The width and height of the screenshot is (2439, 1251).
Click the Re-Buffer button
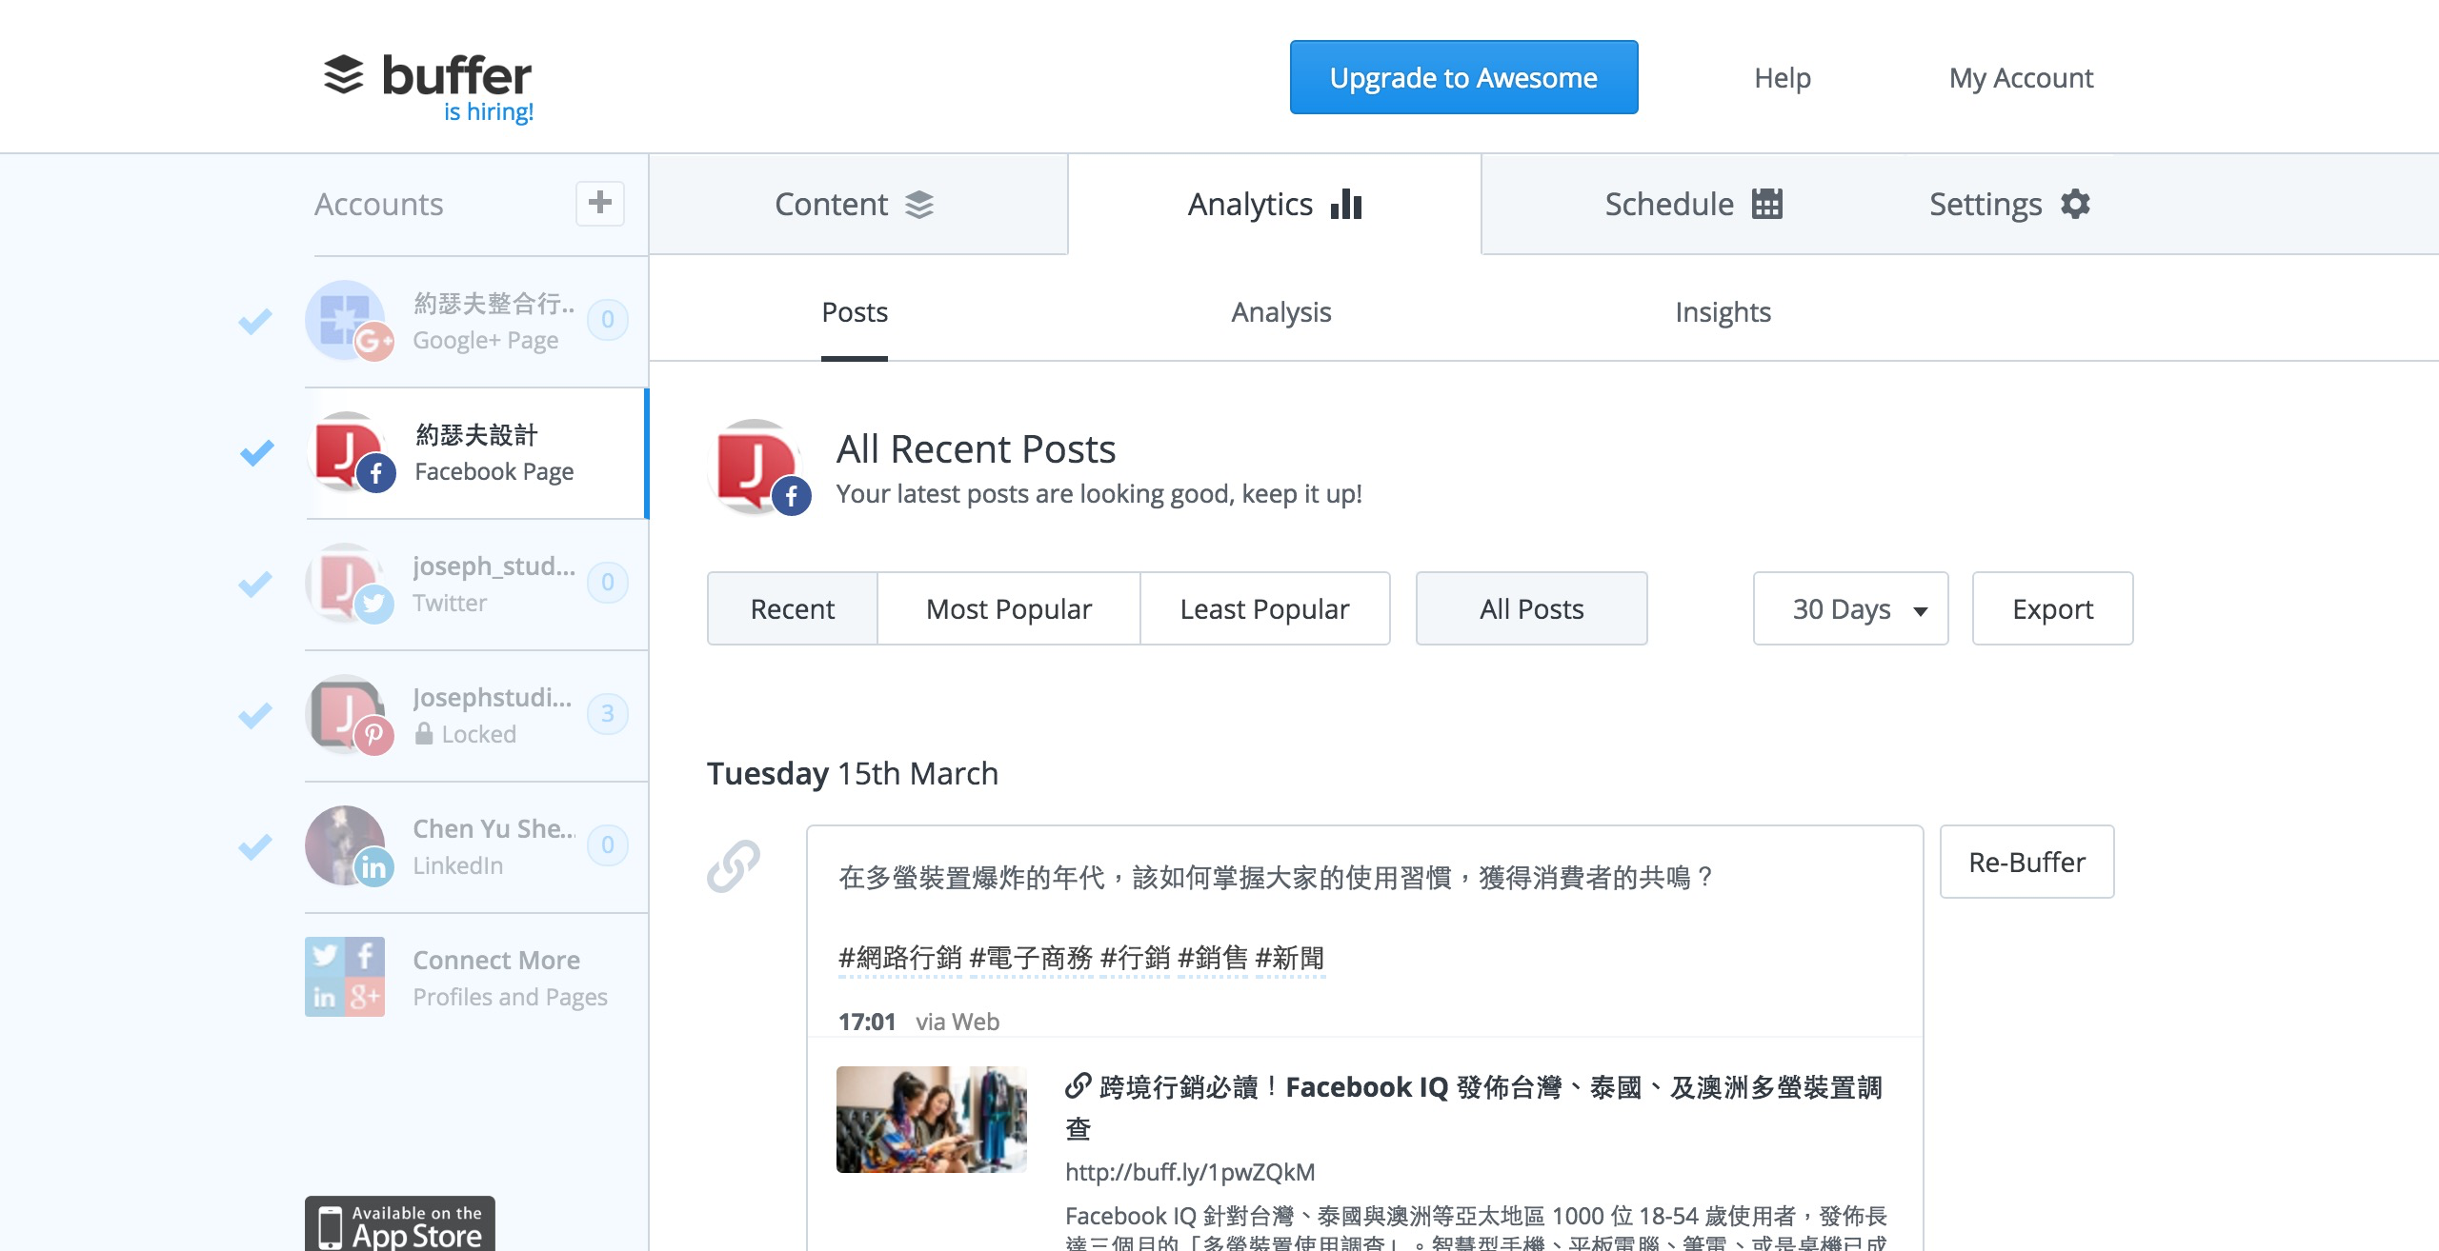click(x=2026, y=862)
